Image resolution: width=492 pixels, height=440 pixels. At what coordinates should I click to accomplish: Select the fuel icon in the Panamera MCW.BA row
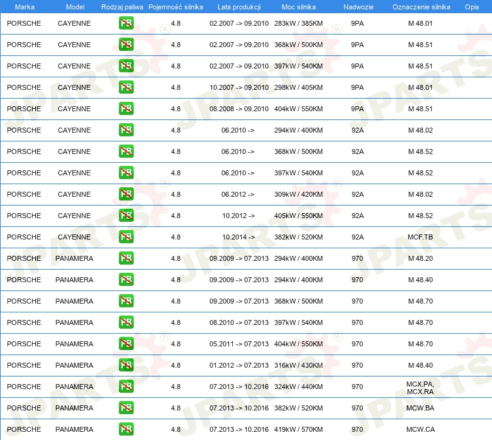point(126,408)
